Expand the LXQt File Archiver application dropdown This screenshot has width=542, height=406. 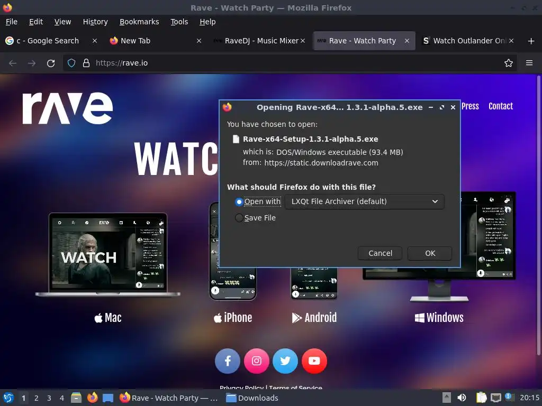click(365, 201)
